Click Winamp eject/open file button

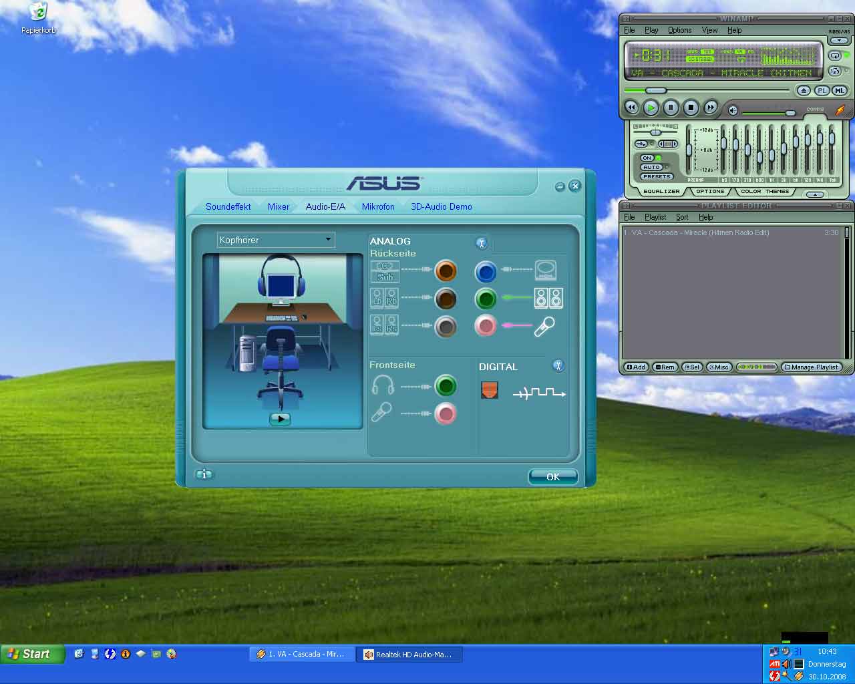pyautogui.click(x=804, y=90)
